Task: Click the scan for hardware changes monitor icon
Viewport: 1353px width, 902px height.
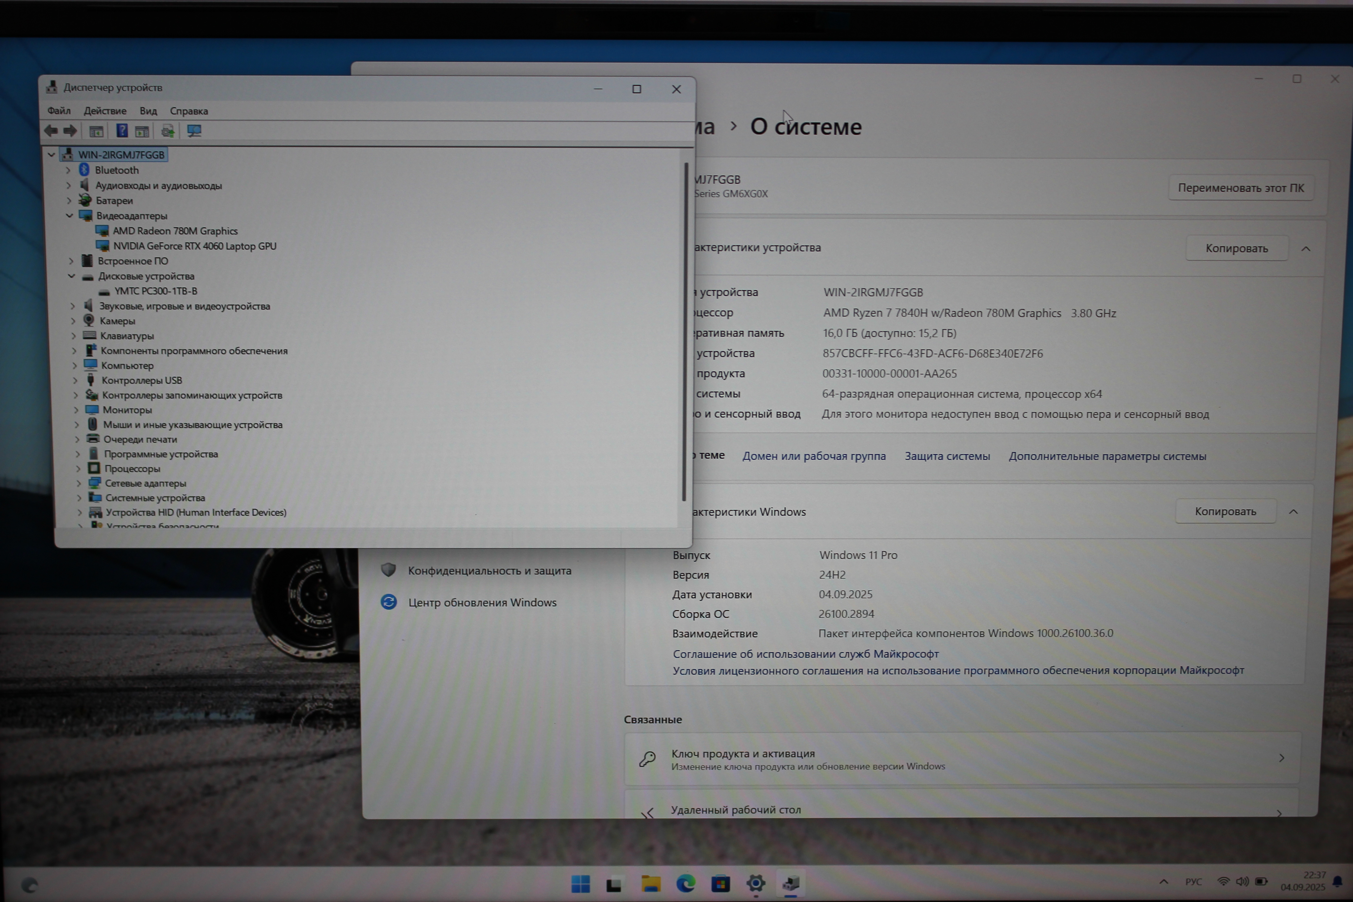Action: tap(194, 130)
